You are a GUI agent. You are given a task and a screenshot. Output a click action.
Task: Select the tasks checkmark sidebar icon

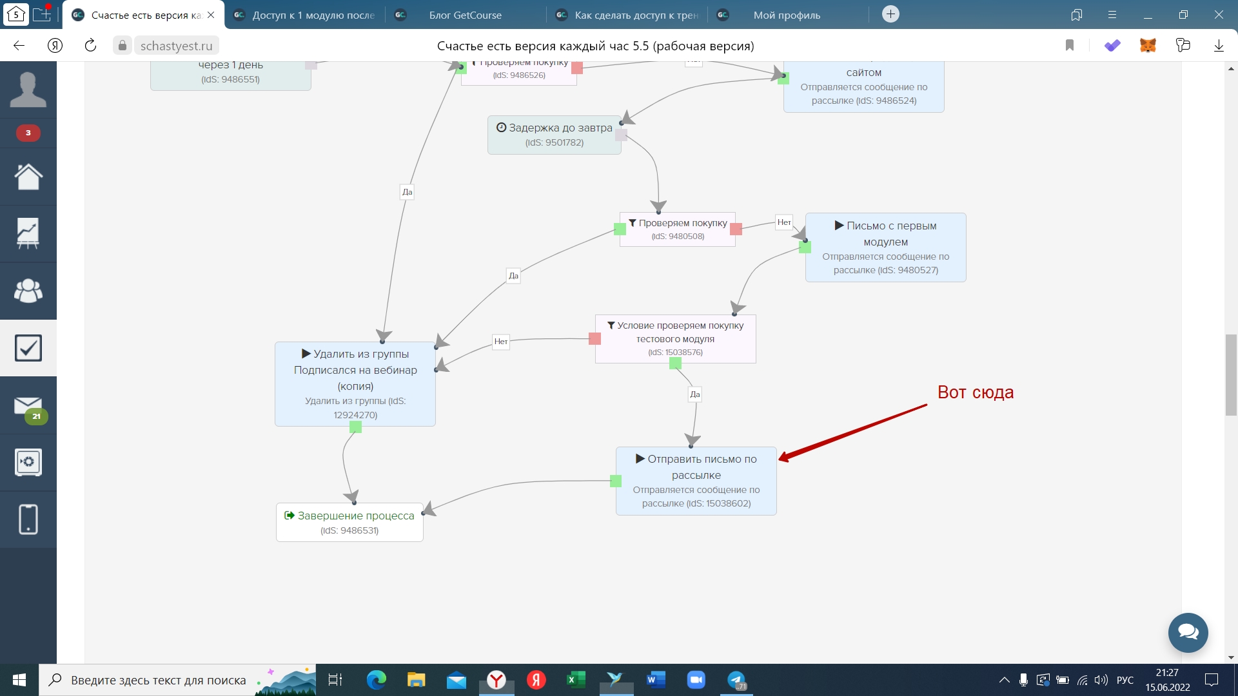click(28, 348)
